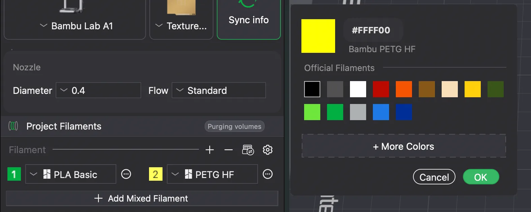Click filament 1 green color box
The image size is (531, 212).
(x=14, y=174)
